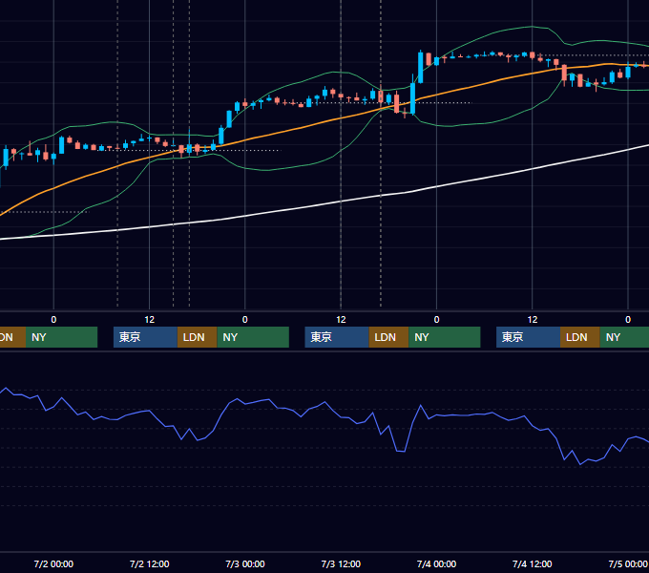Select the 東京 session bar covering 7/2 12:00
Screen dimensions: 649x573
click(x=145, y=337)
